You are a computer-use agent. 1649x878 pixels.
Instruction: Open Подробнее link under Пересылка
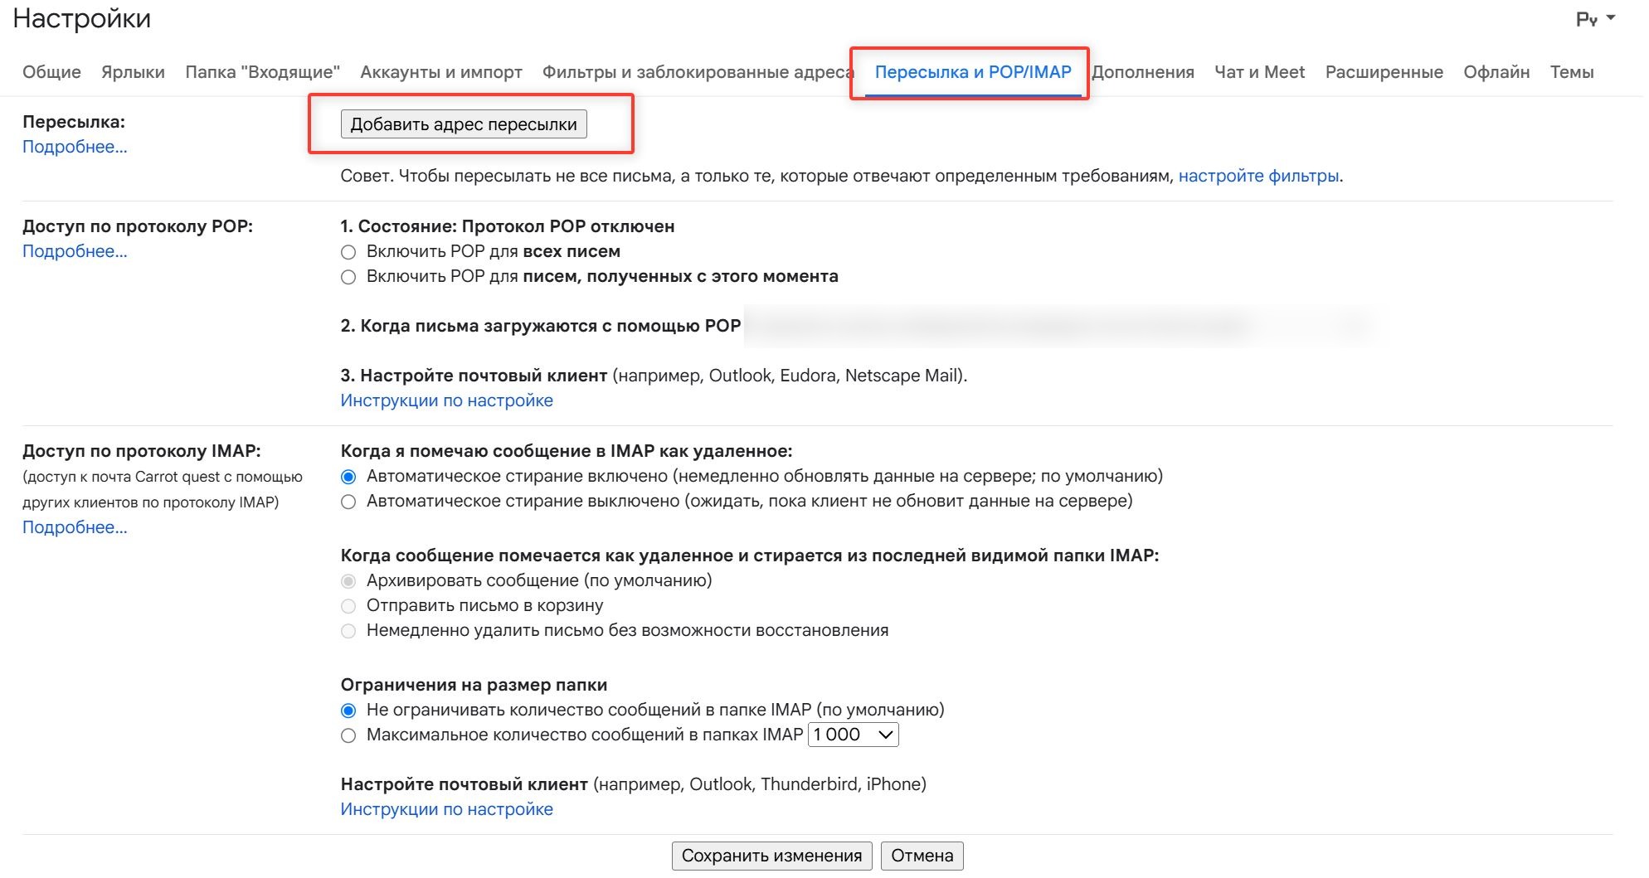75,147
